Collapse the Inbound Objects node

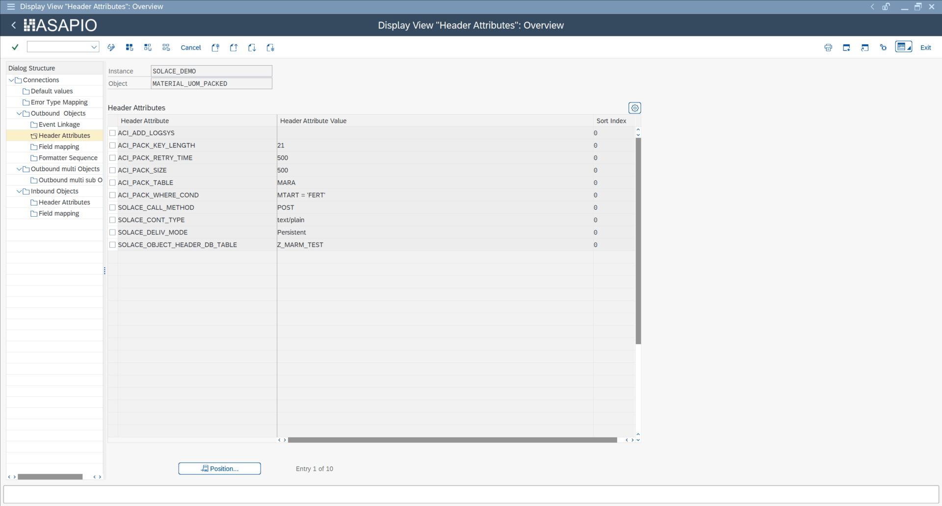19,191
